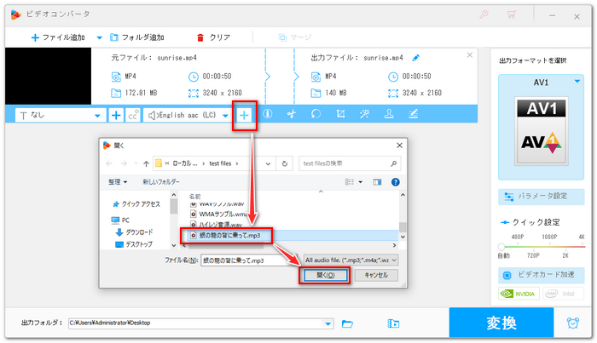Screen dimensions: 597x343
Task: Open the scissors trim tool
Action: tap(291, 115)
